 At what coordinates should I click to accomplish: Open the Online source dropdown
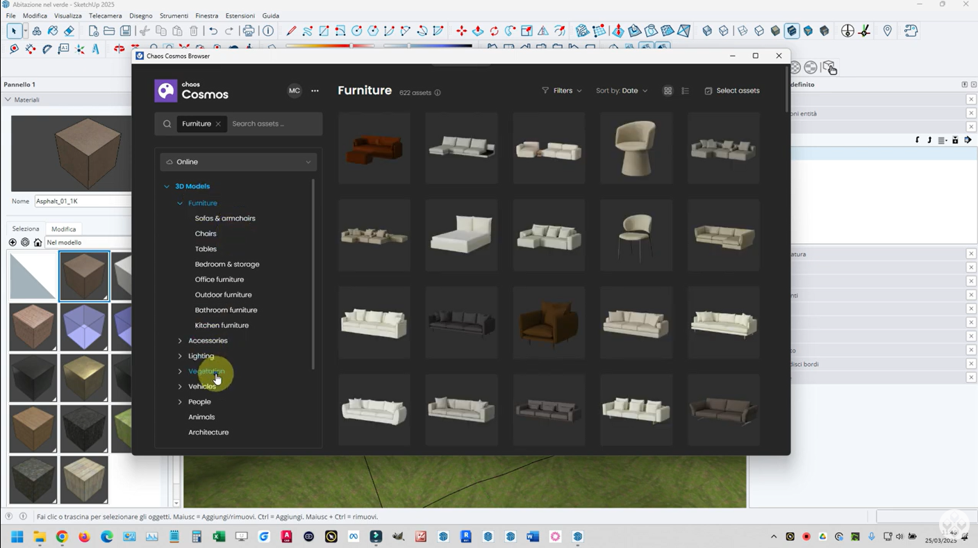238,162
